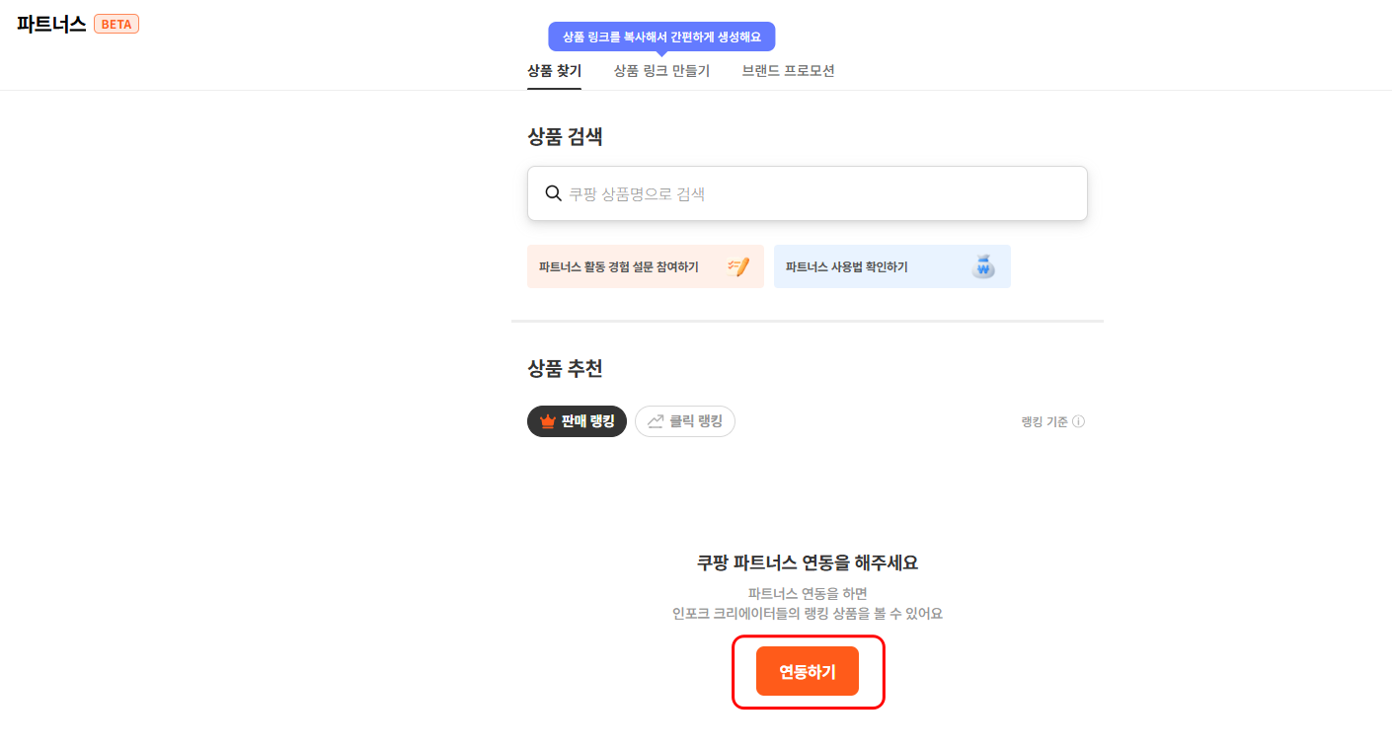Open the info icon next to 랭킹 기준
The image size is (1392, 747).
[1078, 421]
